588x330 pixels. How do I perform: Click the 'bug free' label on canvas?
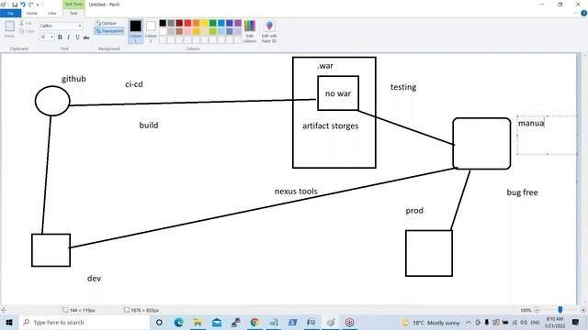tap(523, 192)
